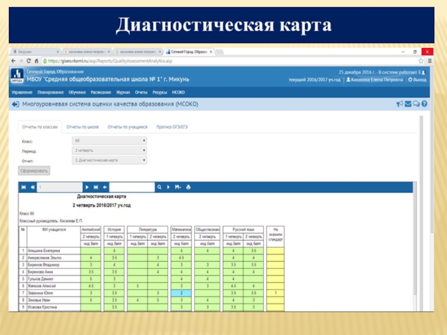Expand the Класс dropdown
Viewport: 447px width, 335px height.
point(110,141)
